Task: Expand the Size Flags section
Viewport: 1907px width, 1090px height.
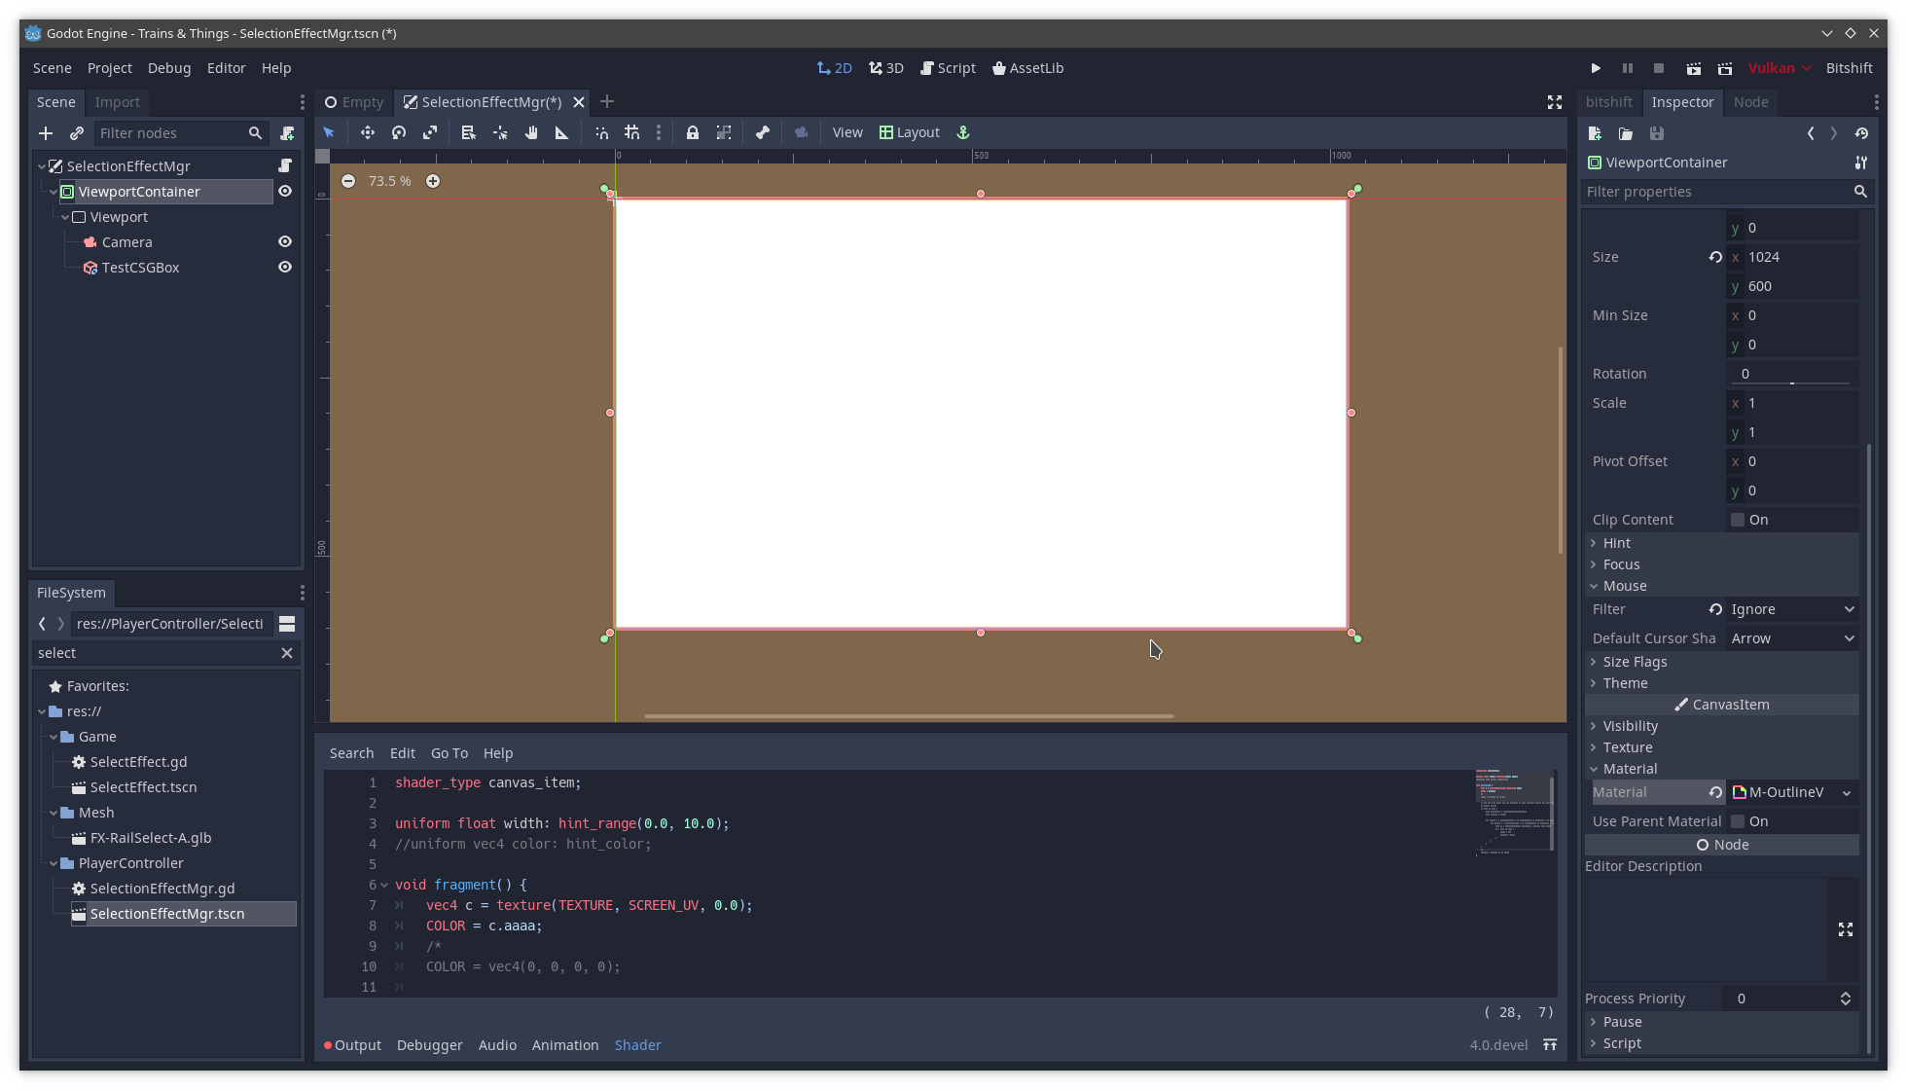Action: click(1635, 662)
